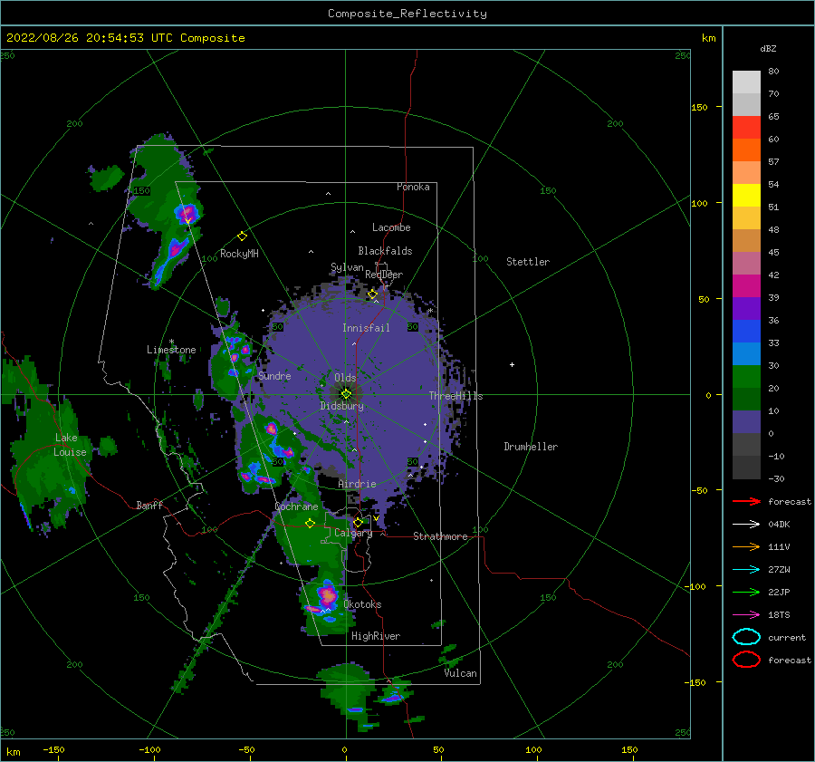This screenshot has width=815, height=762.
Task: Pick the purple swatch between 39 and 36
Action: click(x=746, y=309)
